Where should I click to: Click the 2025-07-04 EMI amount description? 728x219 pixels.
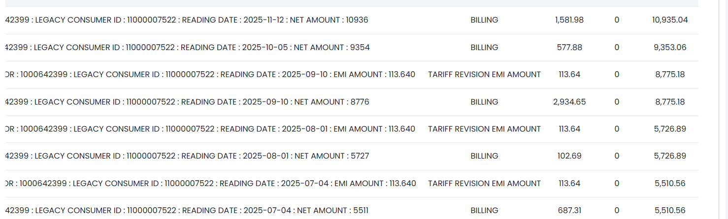click(x=210, y=184)
